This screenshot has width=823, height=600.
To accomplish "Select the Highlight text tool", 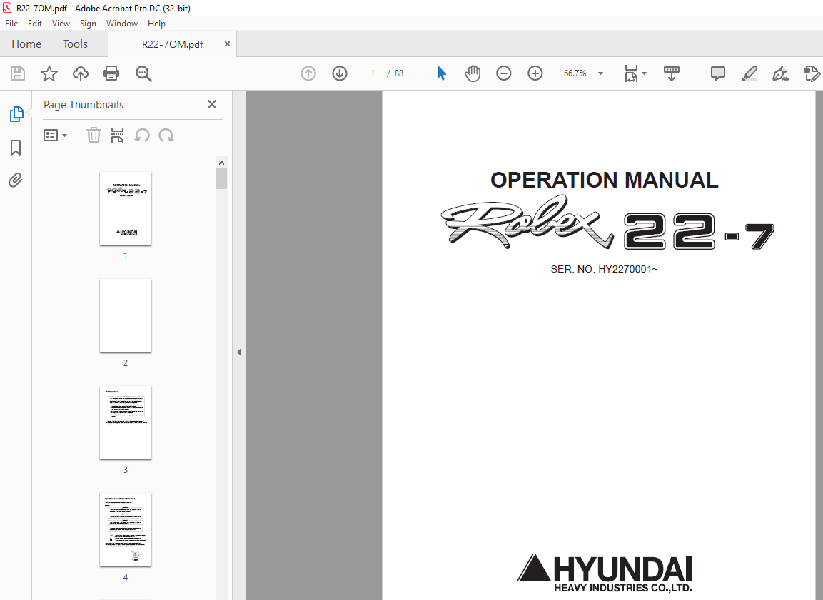I will [x=749, y=73].
